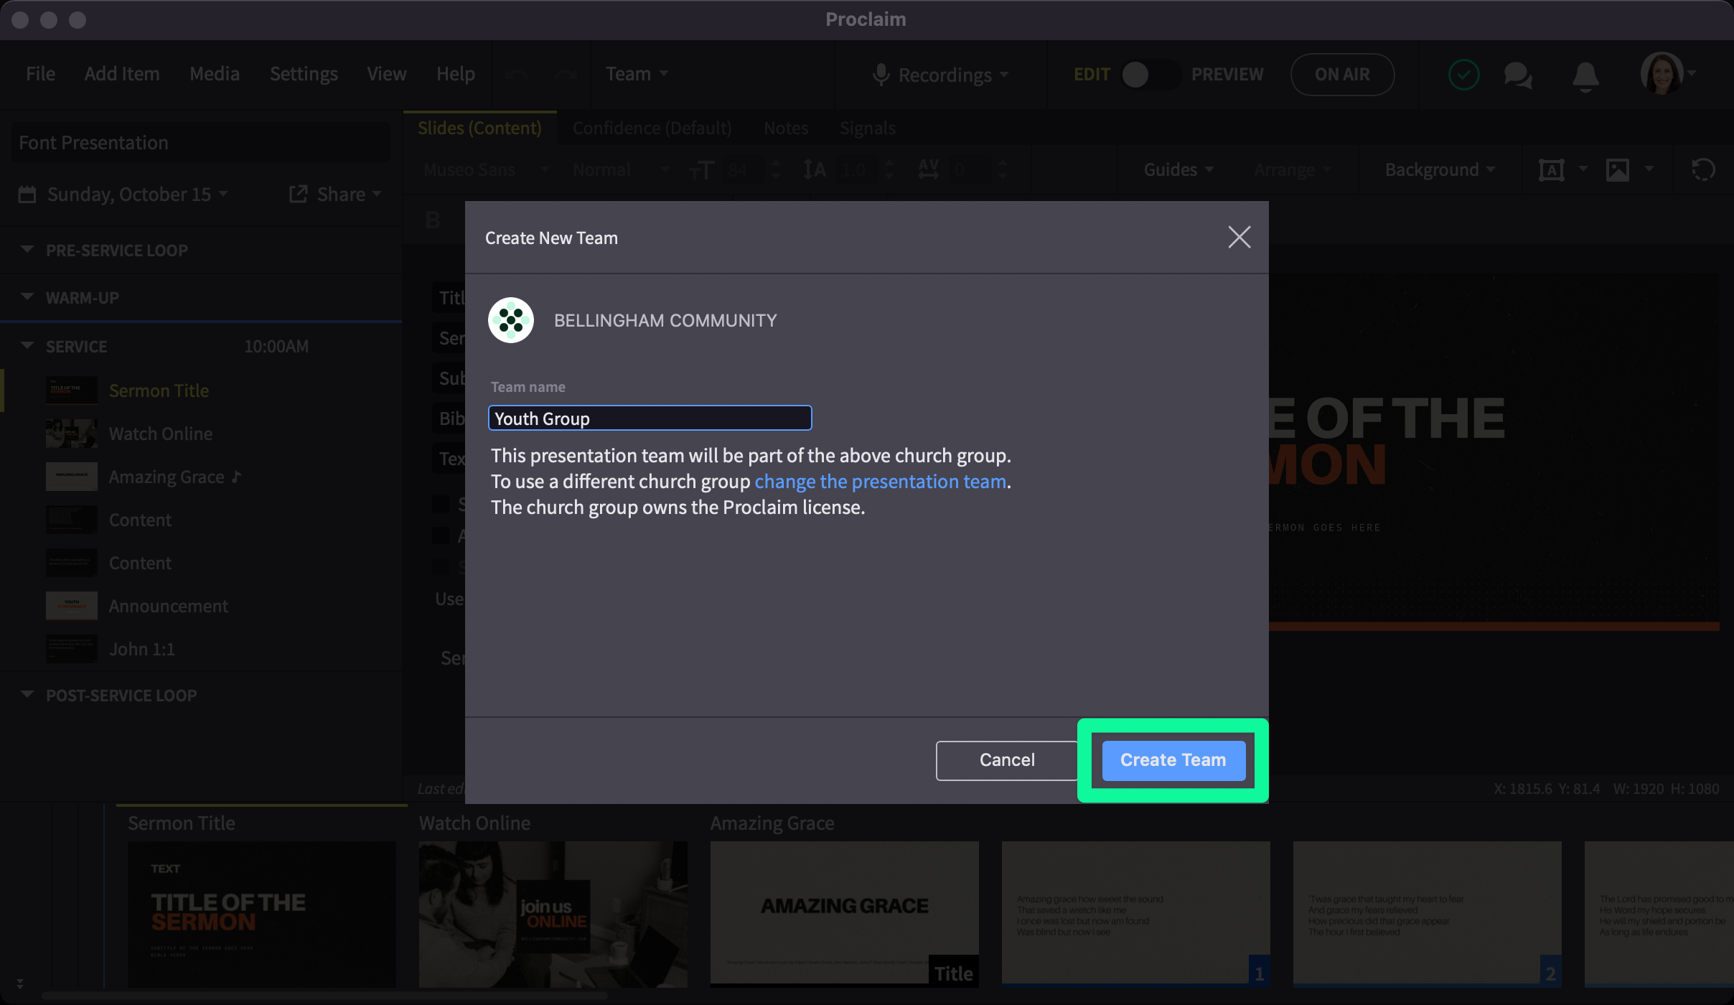Image resolution: width=1734 pixels, height=1005 pixels.
Task: Cancel the Create New Team dialog
Action: pos(1007,760)
